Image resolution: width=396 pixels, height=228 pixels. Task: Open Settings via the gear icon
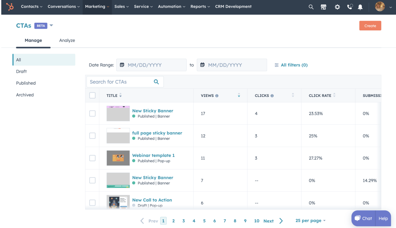pos(337,7)
